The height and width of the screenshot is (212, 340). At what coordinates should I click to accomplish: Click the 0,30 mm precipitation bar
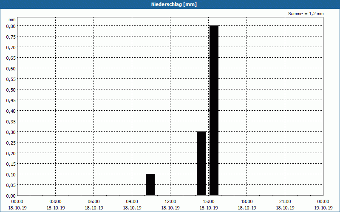tap(201, 163)
